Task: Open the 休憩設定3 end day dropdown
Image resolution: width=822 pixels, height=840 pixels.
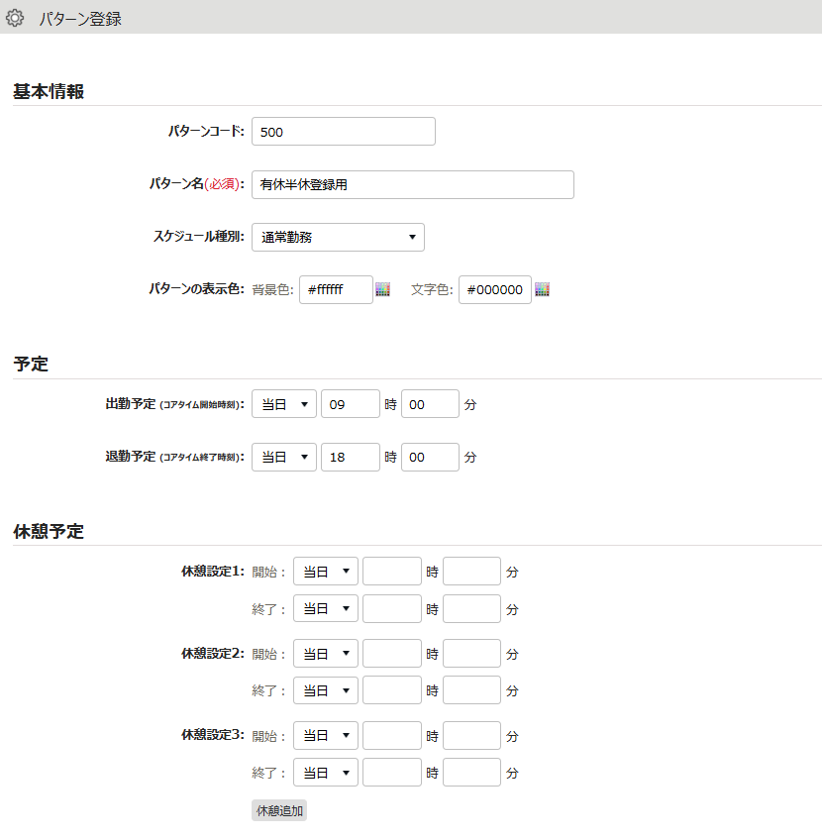Action: (x=325, y=773)
